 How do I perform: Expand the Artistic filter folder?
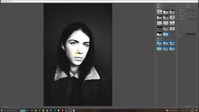point(157,4)
